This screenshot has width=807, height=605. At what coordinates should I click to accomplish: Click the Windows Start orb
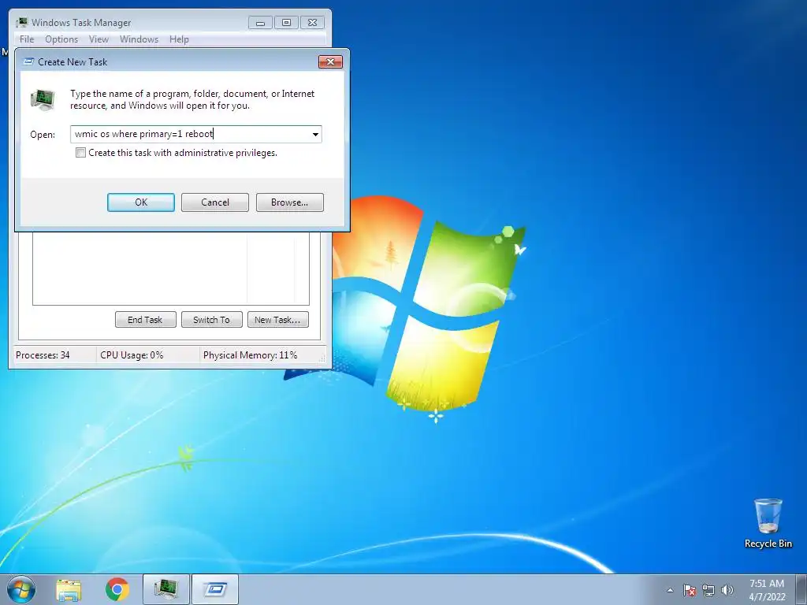(21, 589)
